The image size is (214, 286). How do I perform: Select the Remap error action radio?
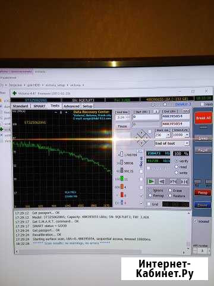point(150,195)
